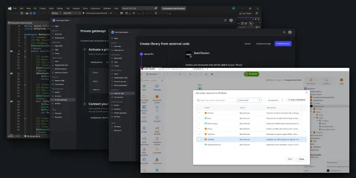Click the search elements input in dialog
The image size is (356, 178).
(215, 100)
